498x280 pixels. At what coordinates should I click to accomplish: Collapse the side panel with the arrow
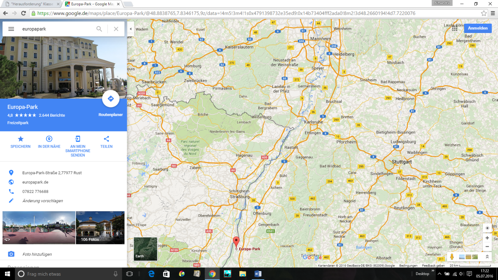tap(130, 29)
